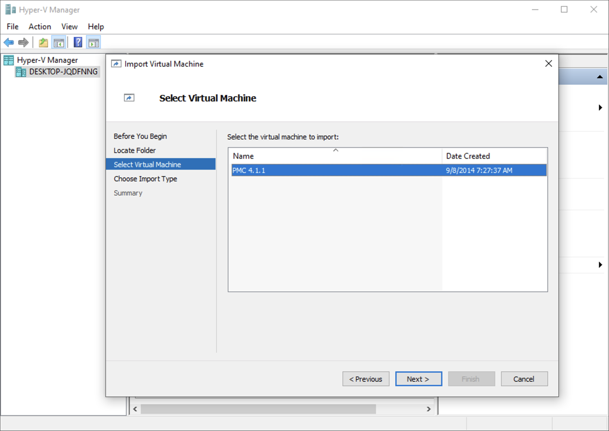Click the 9/8/2014 7:27:37 AM date cell
Image resolution: width=609 pixels, height=431 pixels.
coord(479,170)
